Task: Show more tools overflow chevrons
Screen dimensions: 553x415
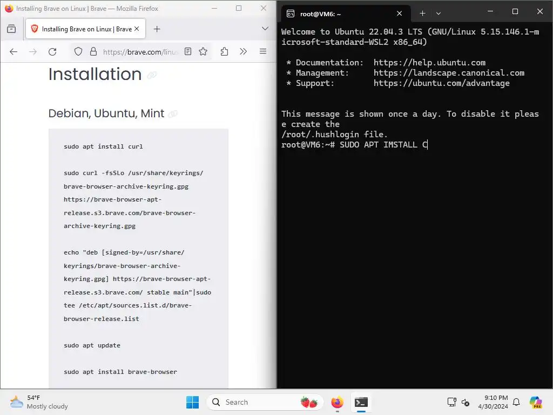Action: point(244,51)
